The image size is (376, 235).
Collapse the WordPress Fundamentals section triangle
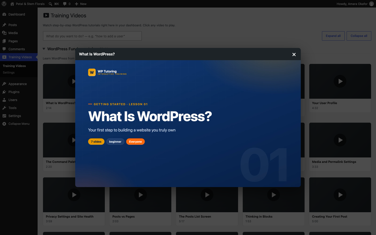[44, 49]
